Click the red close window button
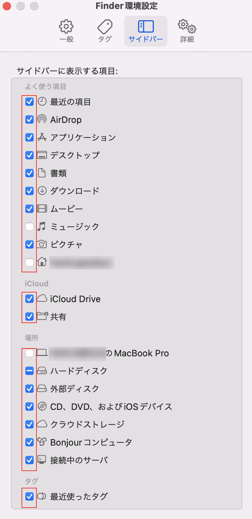Image resolution: width=252 pixels, height=519 pixels. pos(7,6)
